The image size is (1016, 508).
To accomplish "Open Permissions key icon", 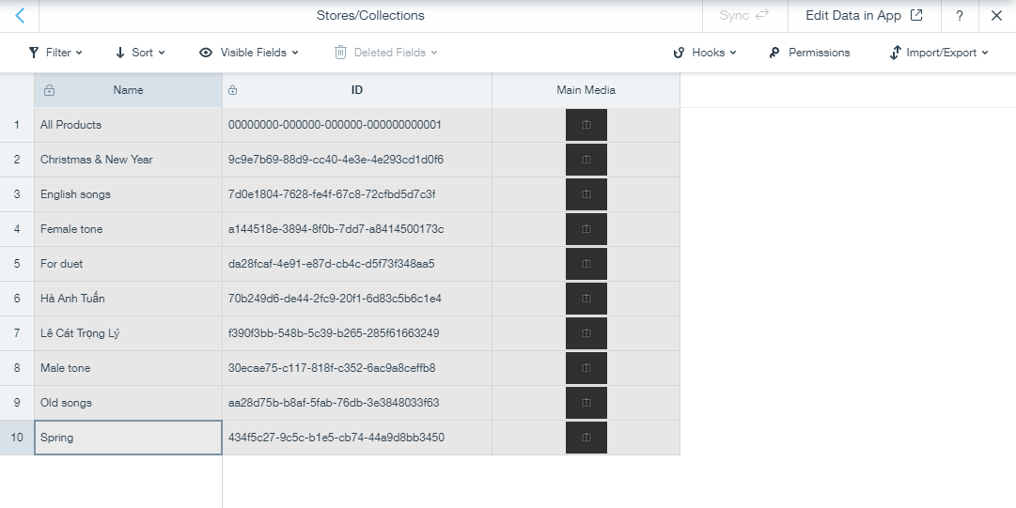I will [x=774, y=53].
